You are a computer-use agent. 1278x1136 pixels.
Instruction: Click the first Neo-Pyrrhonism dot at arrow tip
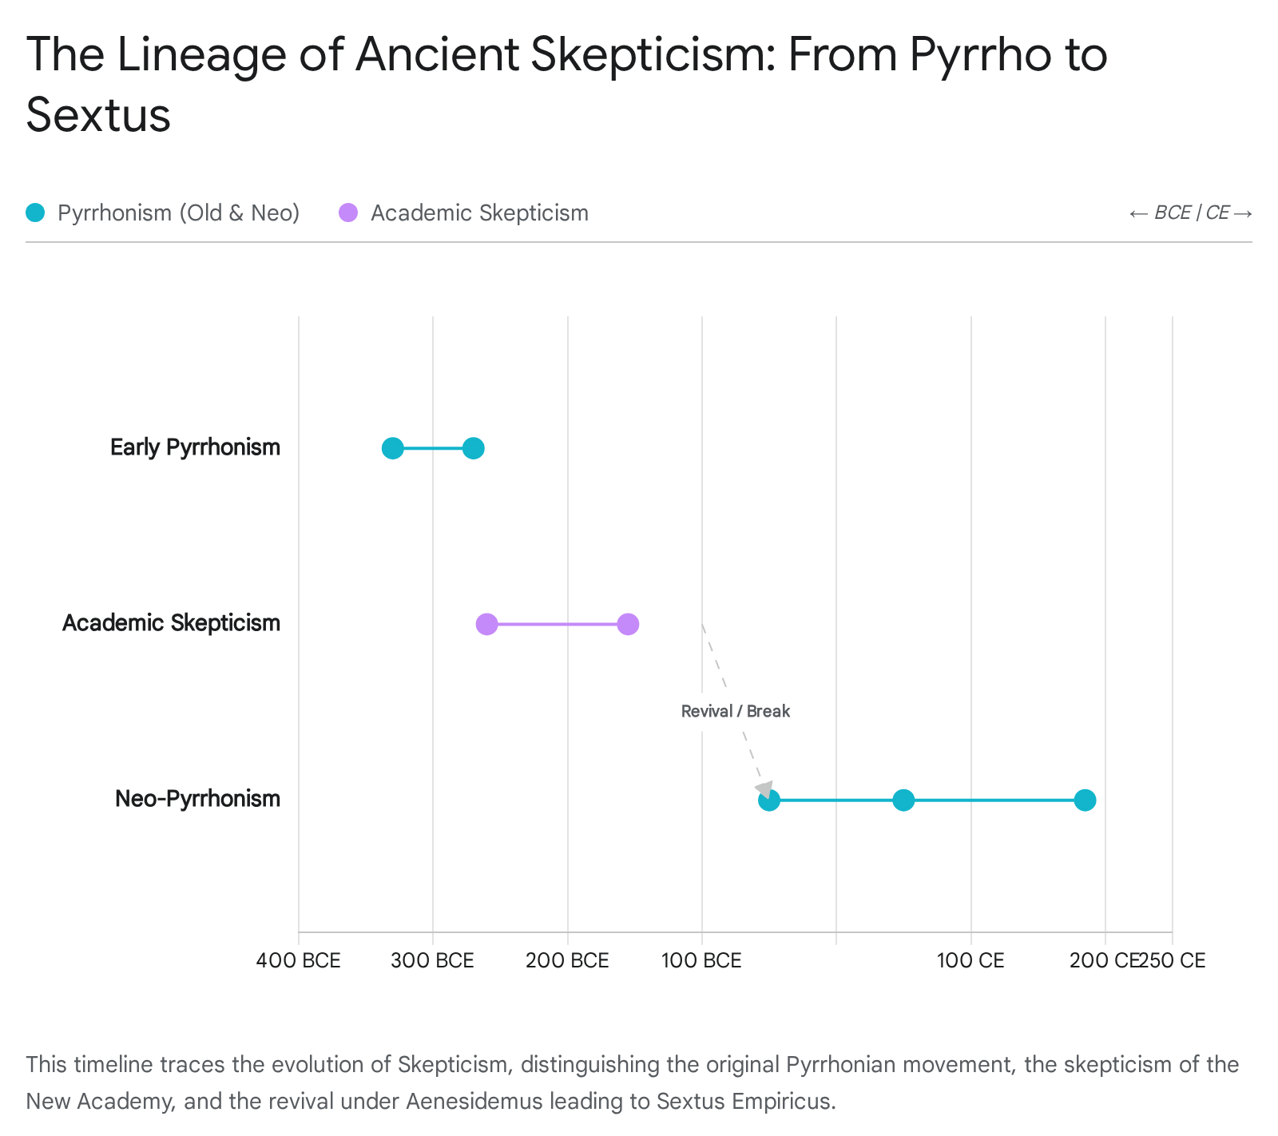pyautogui.click(x=769, y=801)
